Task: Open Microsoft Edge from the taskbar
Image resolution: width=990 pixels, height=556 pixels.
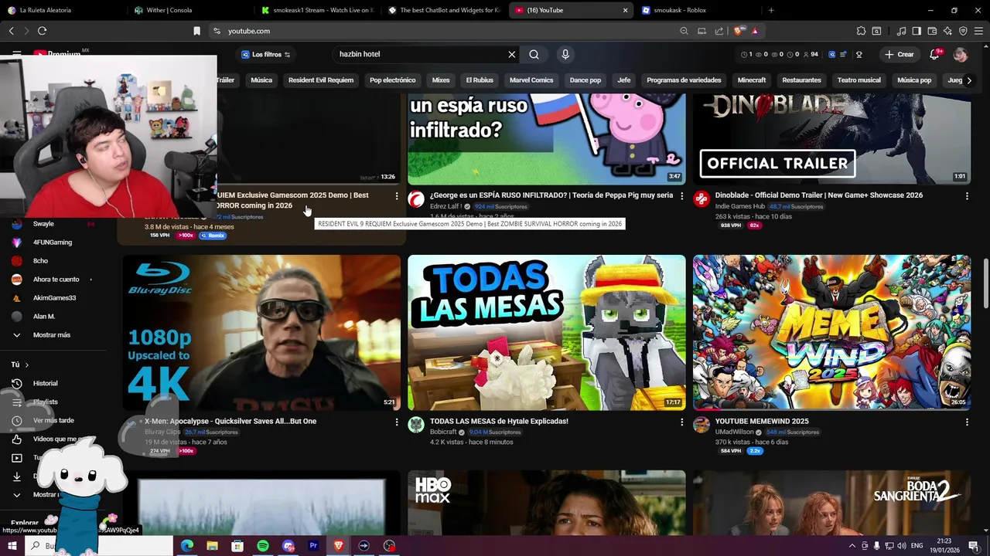Action: (187, 546)
